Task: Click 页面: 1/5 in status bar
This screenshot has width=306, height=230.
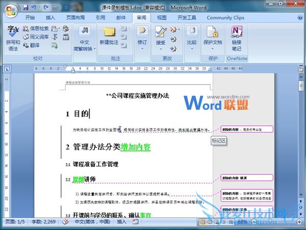Action: click(15, 222)
